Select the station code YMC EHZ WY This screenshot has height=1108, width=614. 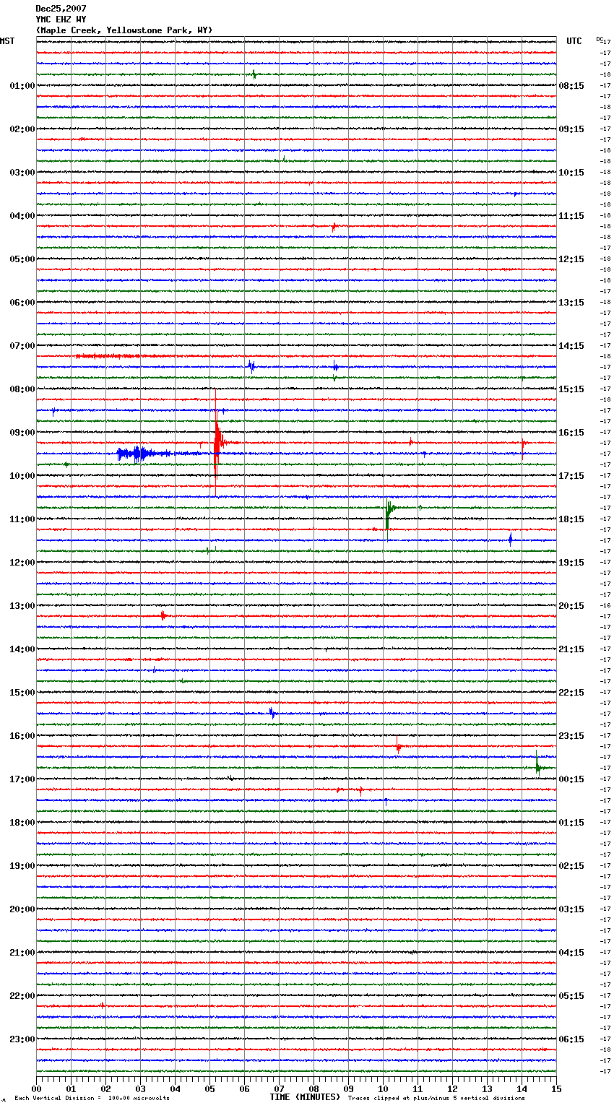pos(61,20)
